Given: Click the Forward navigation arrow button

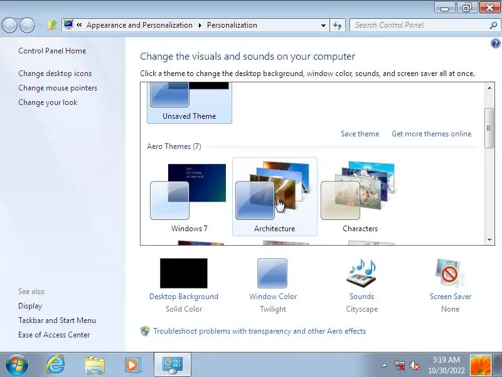Looking at the screenshot, I should click(27, 25).
